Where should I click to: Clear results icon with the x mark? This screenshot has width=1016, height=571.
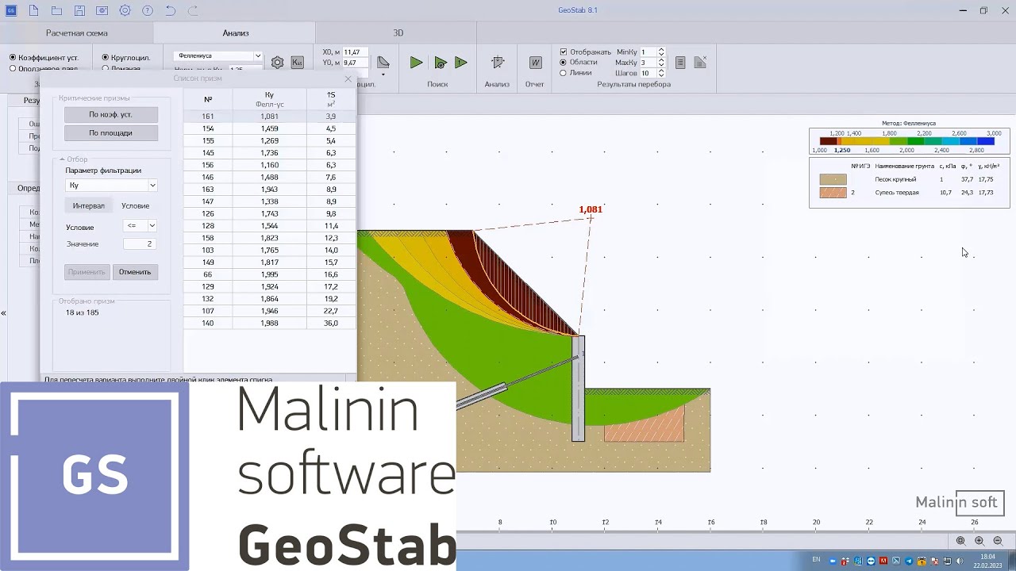700,63
